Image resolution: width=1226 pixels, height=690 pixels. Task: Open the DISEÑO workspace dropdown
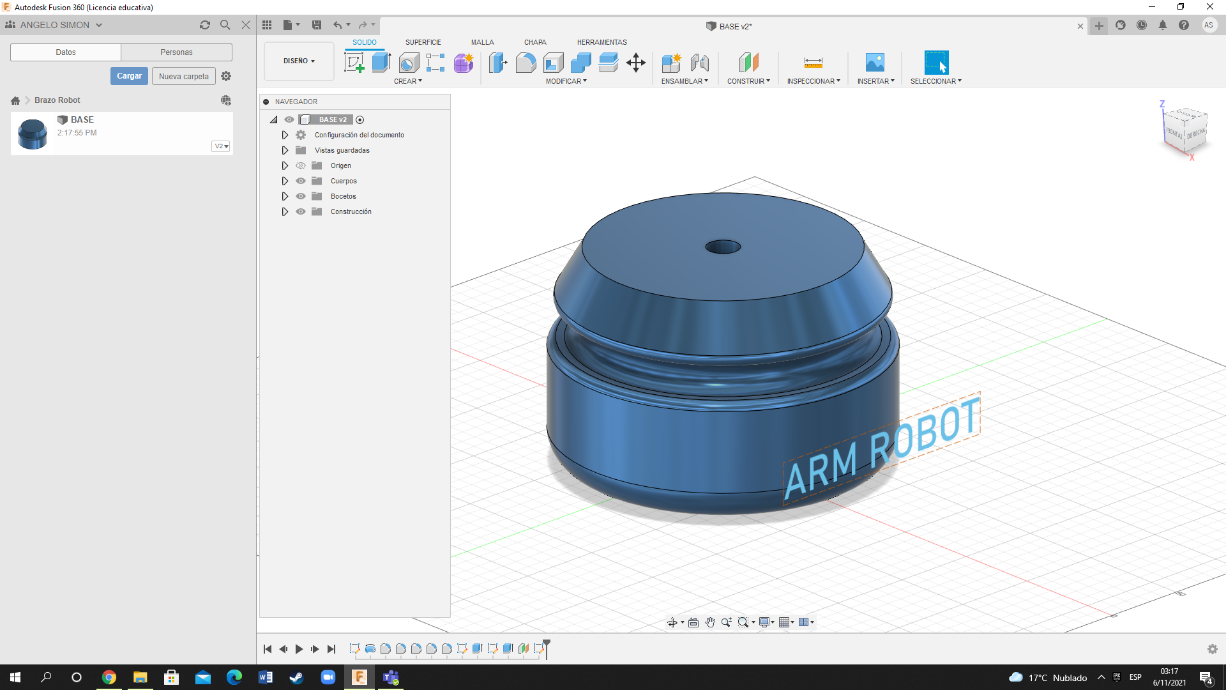pyautogui.click(x=299, y=61)
